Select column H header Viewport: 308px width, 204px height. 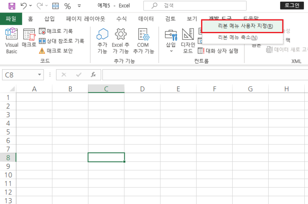click(x=286, y=89)
